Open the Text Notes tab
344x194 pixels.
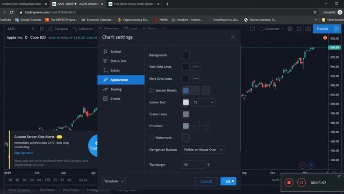(47, 190)
